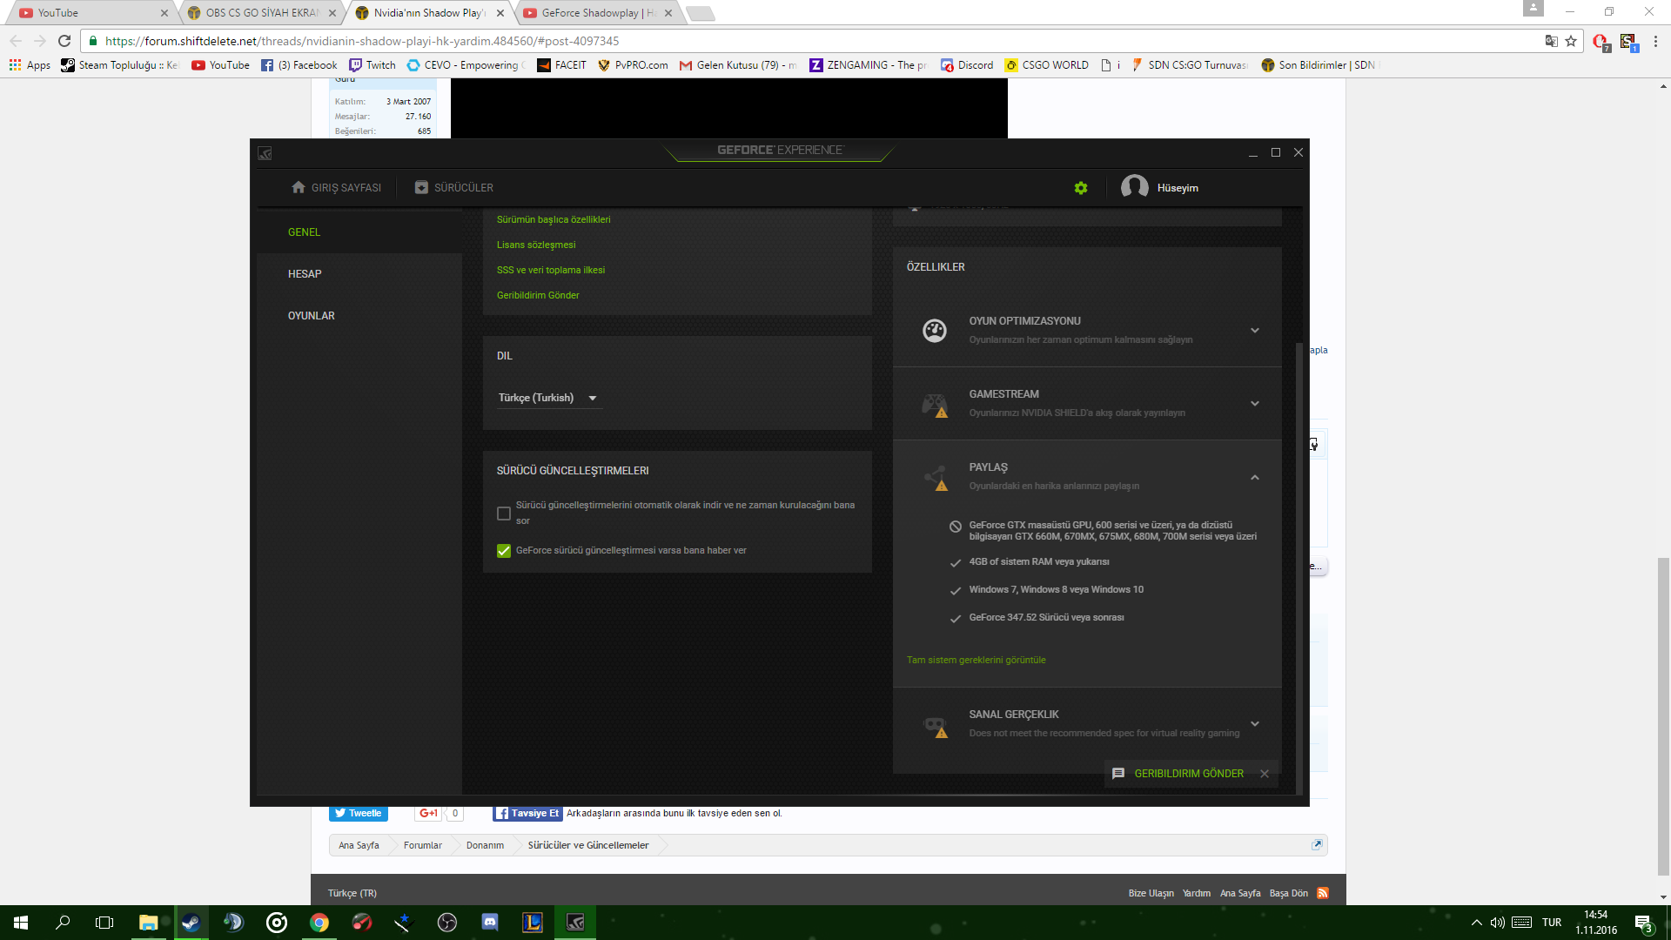The width and height of the screenshot is (1671, 940).
Task: Bookmark this page with the star icon
Action: 1571,41
